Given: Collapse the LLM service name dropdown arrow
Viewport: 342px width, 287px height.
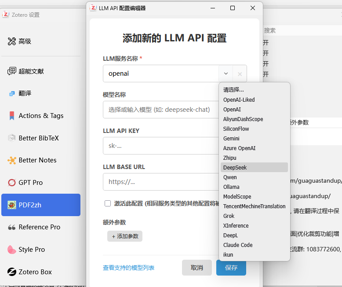Looking at the screenshot, I should point(226,74).
